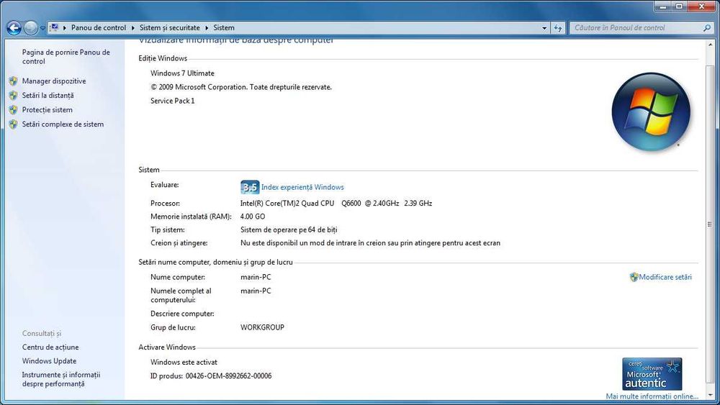Open Setări la distanță link

pyautogui.click(x=48, y=96)
